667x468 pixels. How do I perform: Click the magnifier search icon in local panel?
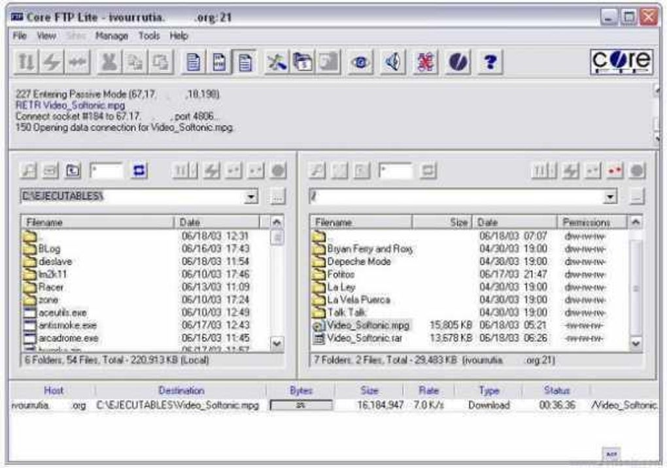(x=29, y=171)
